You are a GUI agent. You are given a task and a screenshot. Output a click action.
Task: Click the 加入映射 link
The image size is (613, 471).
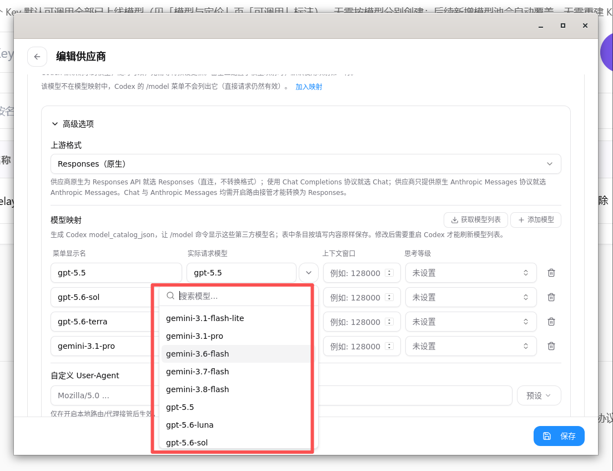click(309, 87)
